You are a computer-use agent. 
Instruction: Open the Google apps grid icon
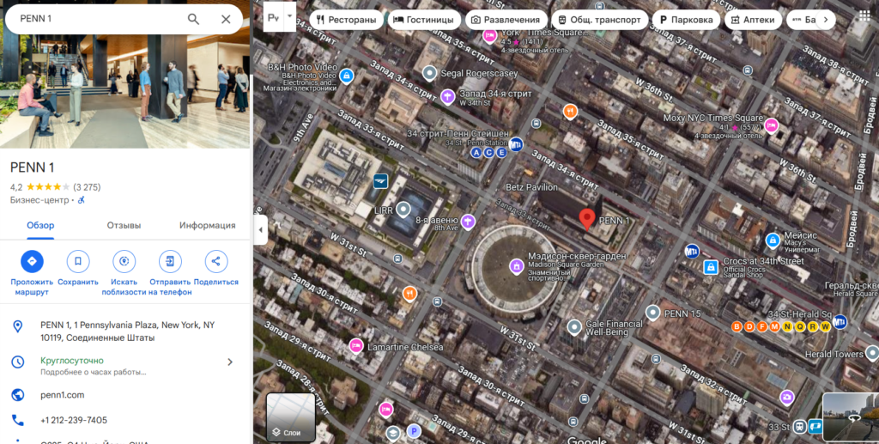tap(864, 17)
